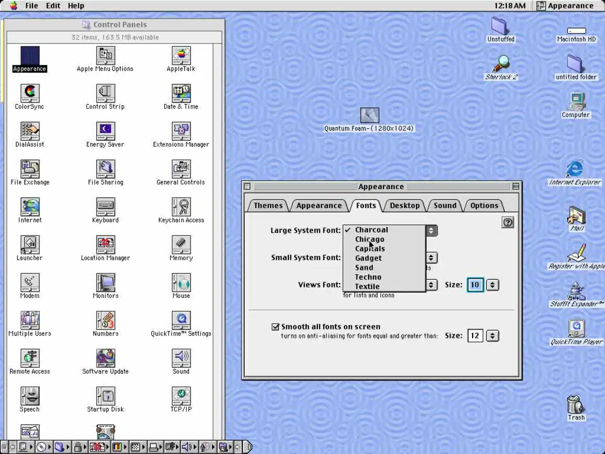Select the Memory control panel icon
The image size is (605, 454).
(181, 245)
